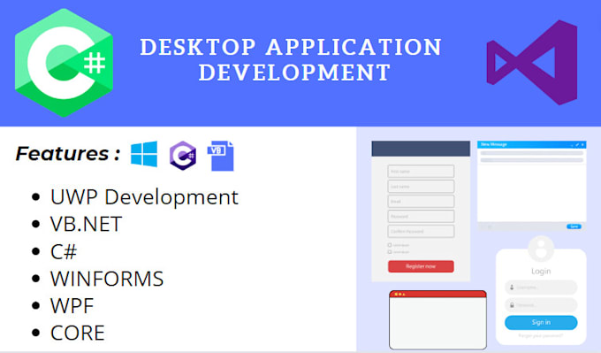
Task: Click the blue Windows logo icon
Action: tap(144, 154)
